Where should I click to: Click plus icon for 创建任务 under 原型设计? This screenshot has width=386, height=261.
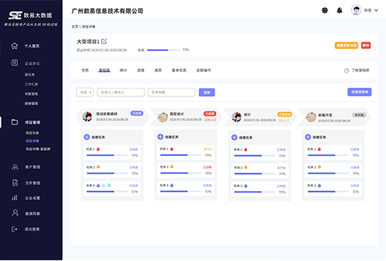[x=161, y=137]
